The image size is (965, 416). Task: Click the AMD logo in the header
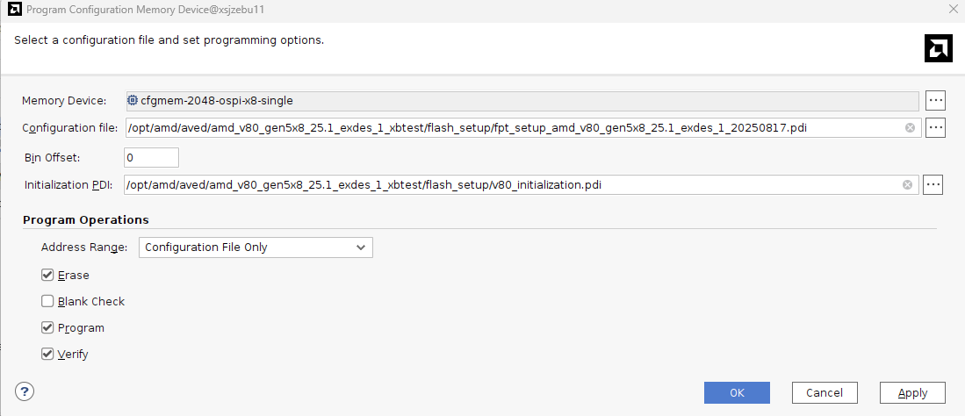click(x=938, y=49)
